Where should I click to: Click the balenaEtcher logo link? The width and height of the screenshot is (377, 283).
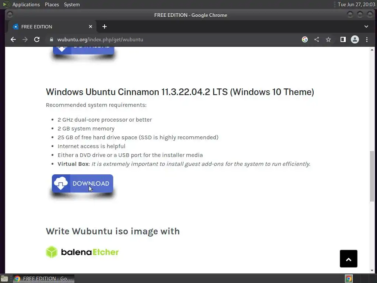tap(82, 252)
